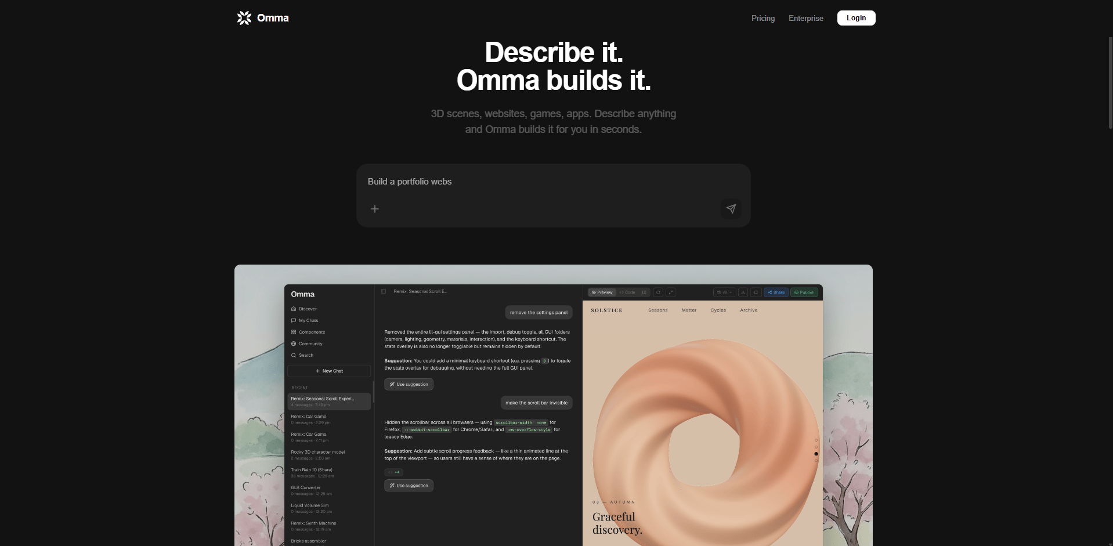This screenshot has width=1113, height=546.
Task: Select the Cycles nav item in the Solstice preview
Action: click(718, 310)
